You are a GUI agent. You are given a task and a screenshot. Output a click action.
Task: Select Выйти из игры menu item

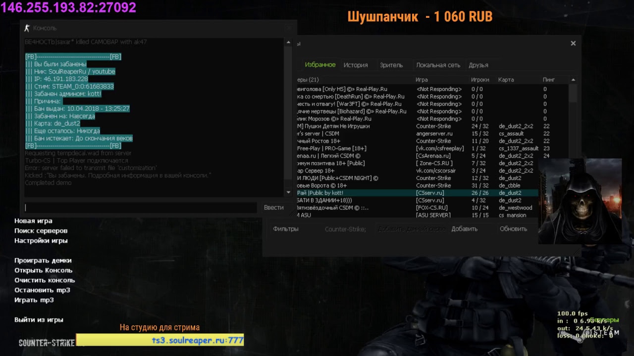[x=39, y=320]
